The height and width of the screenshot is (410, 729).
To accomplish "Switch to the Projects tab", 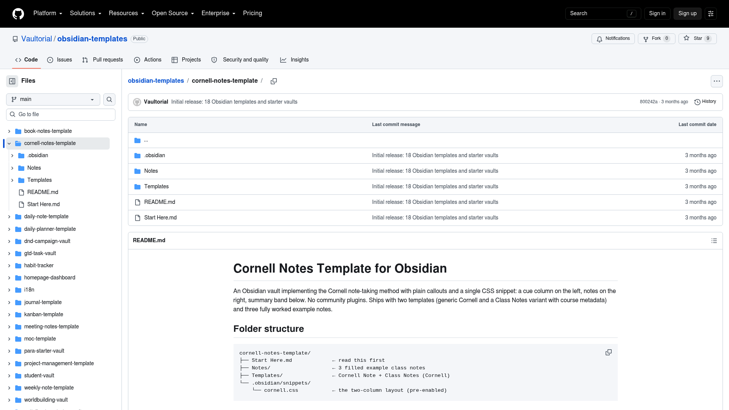I will coord(186,60).
